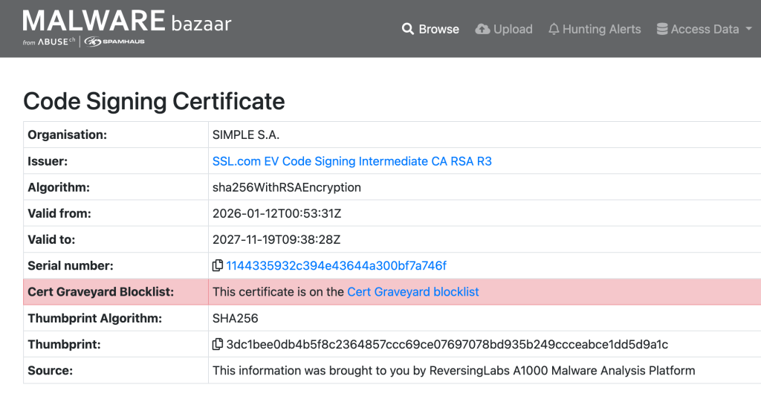Screen dimensions: 761x405
Task: Click the Code Signing Certificate heading
Action: (x=154, y=100)
